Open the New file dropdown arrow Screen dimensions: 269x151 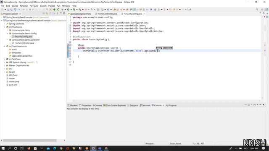coord(5,10)
